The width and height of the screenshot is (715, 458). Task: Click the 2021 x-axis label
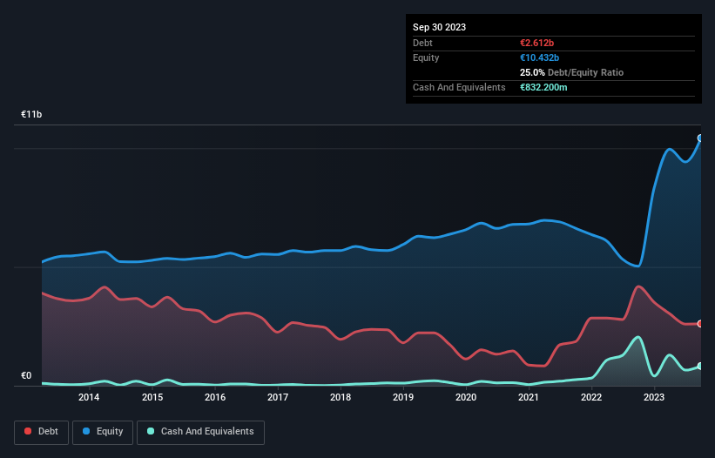529,397
